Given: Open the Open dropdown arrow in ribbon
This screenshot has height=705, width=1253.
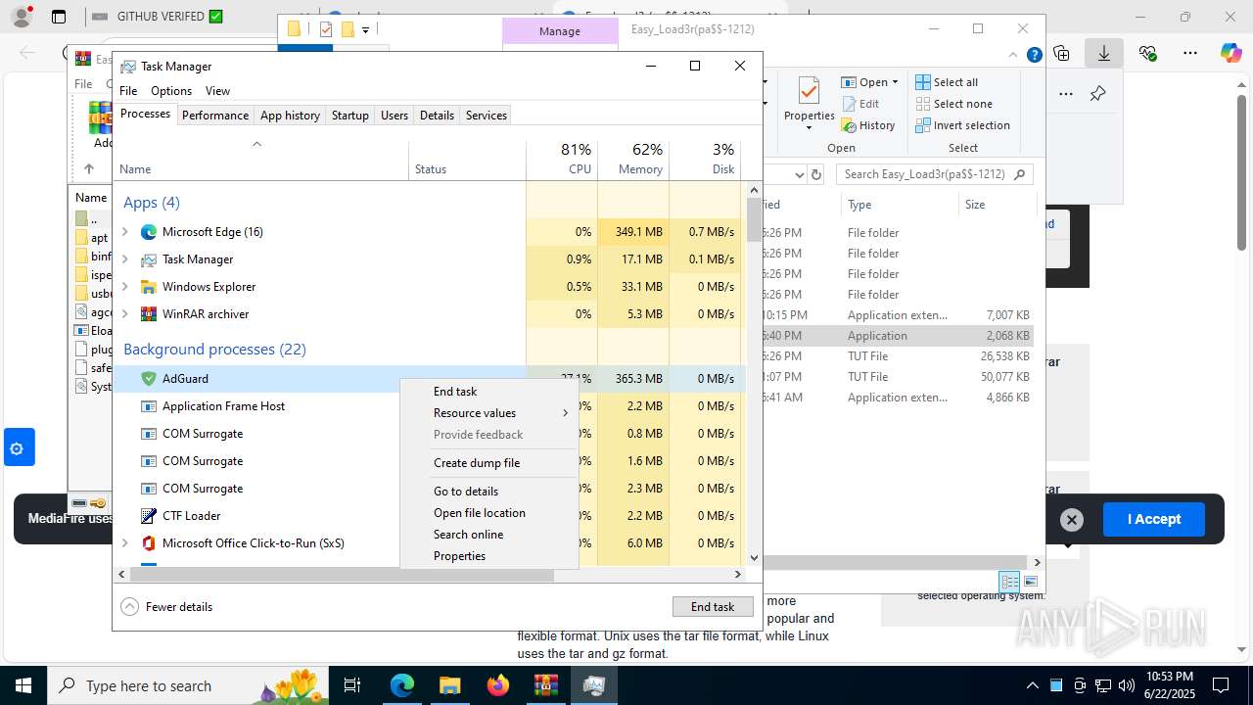Looking at the screenshot, I should [x=895, y=82].
